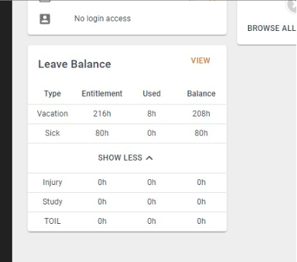Image resolution: width=297 pixels, height=262 pixels.
Task: Click the Vacation balance value 208h
Action: pos(201,114)
